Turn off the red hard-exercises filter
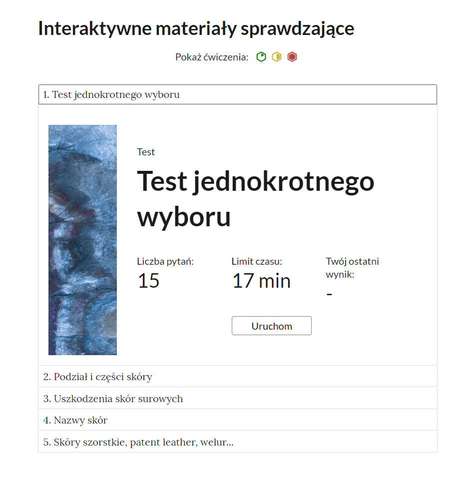Image resolution: width=474 pixels, height=489 pixels. (x=292, y=57)
